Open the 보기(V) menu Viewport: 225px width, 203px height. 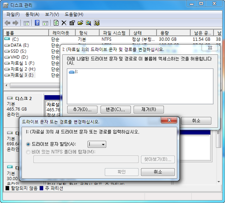click(52, 14)
